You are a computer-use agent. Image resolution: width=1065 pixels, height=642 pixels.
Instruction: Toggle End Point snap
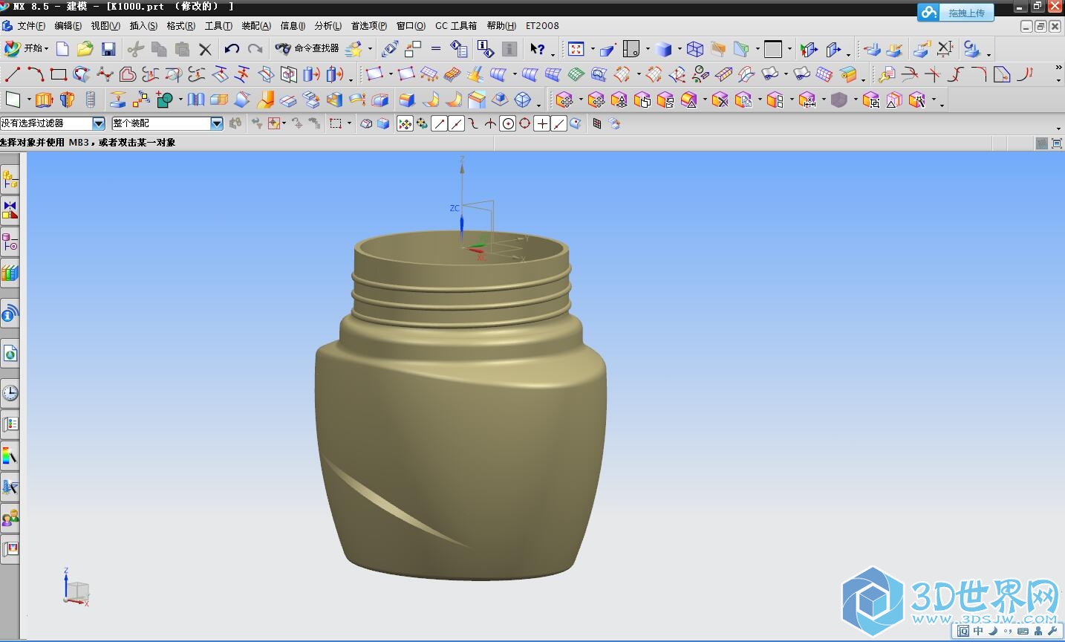click(x=439, y=124)
